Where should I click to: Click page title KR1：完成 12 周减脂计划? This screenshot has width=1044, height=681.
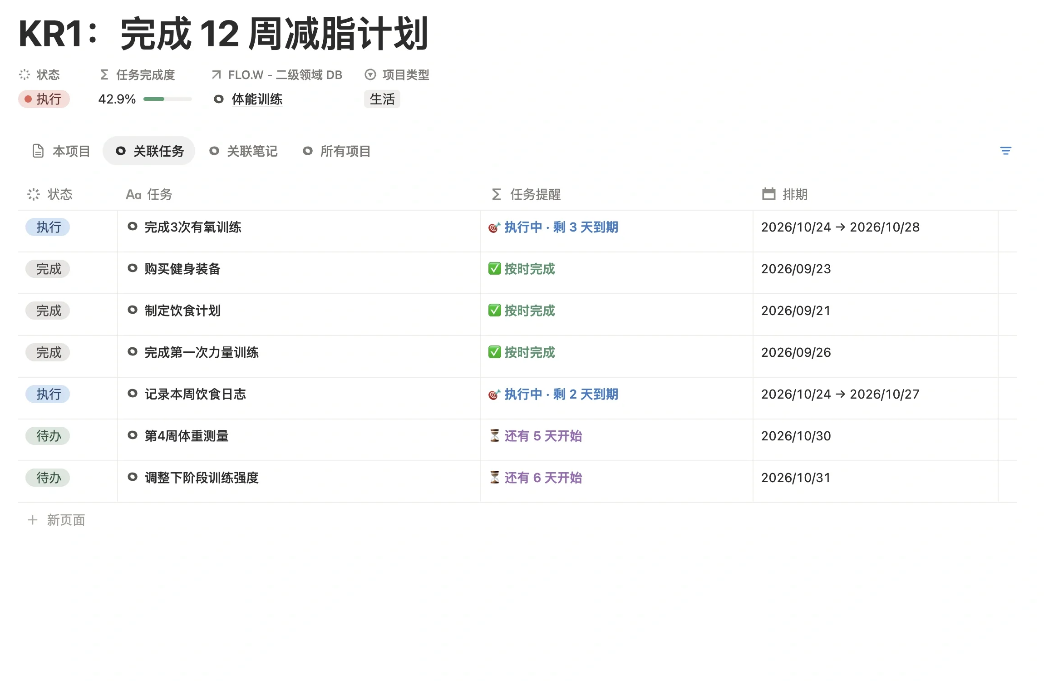223,34
